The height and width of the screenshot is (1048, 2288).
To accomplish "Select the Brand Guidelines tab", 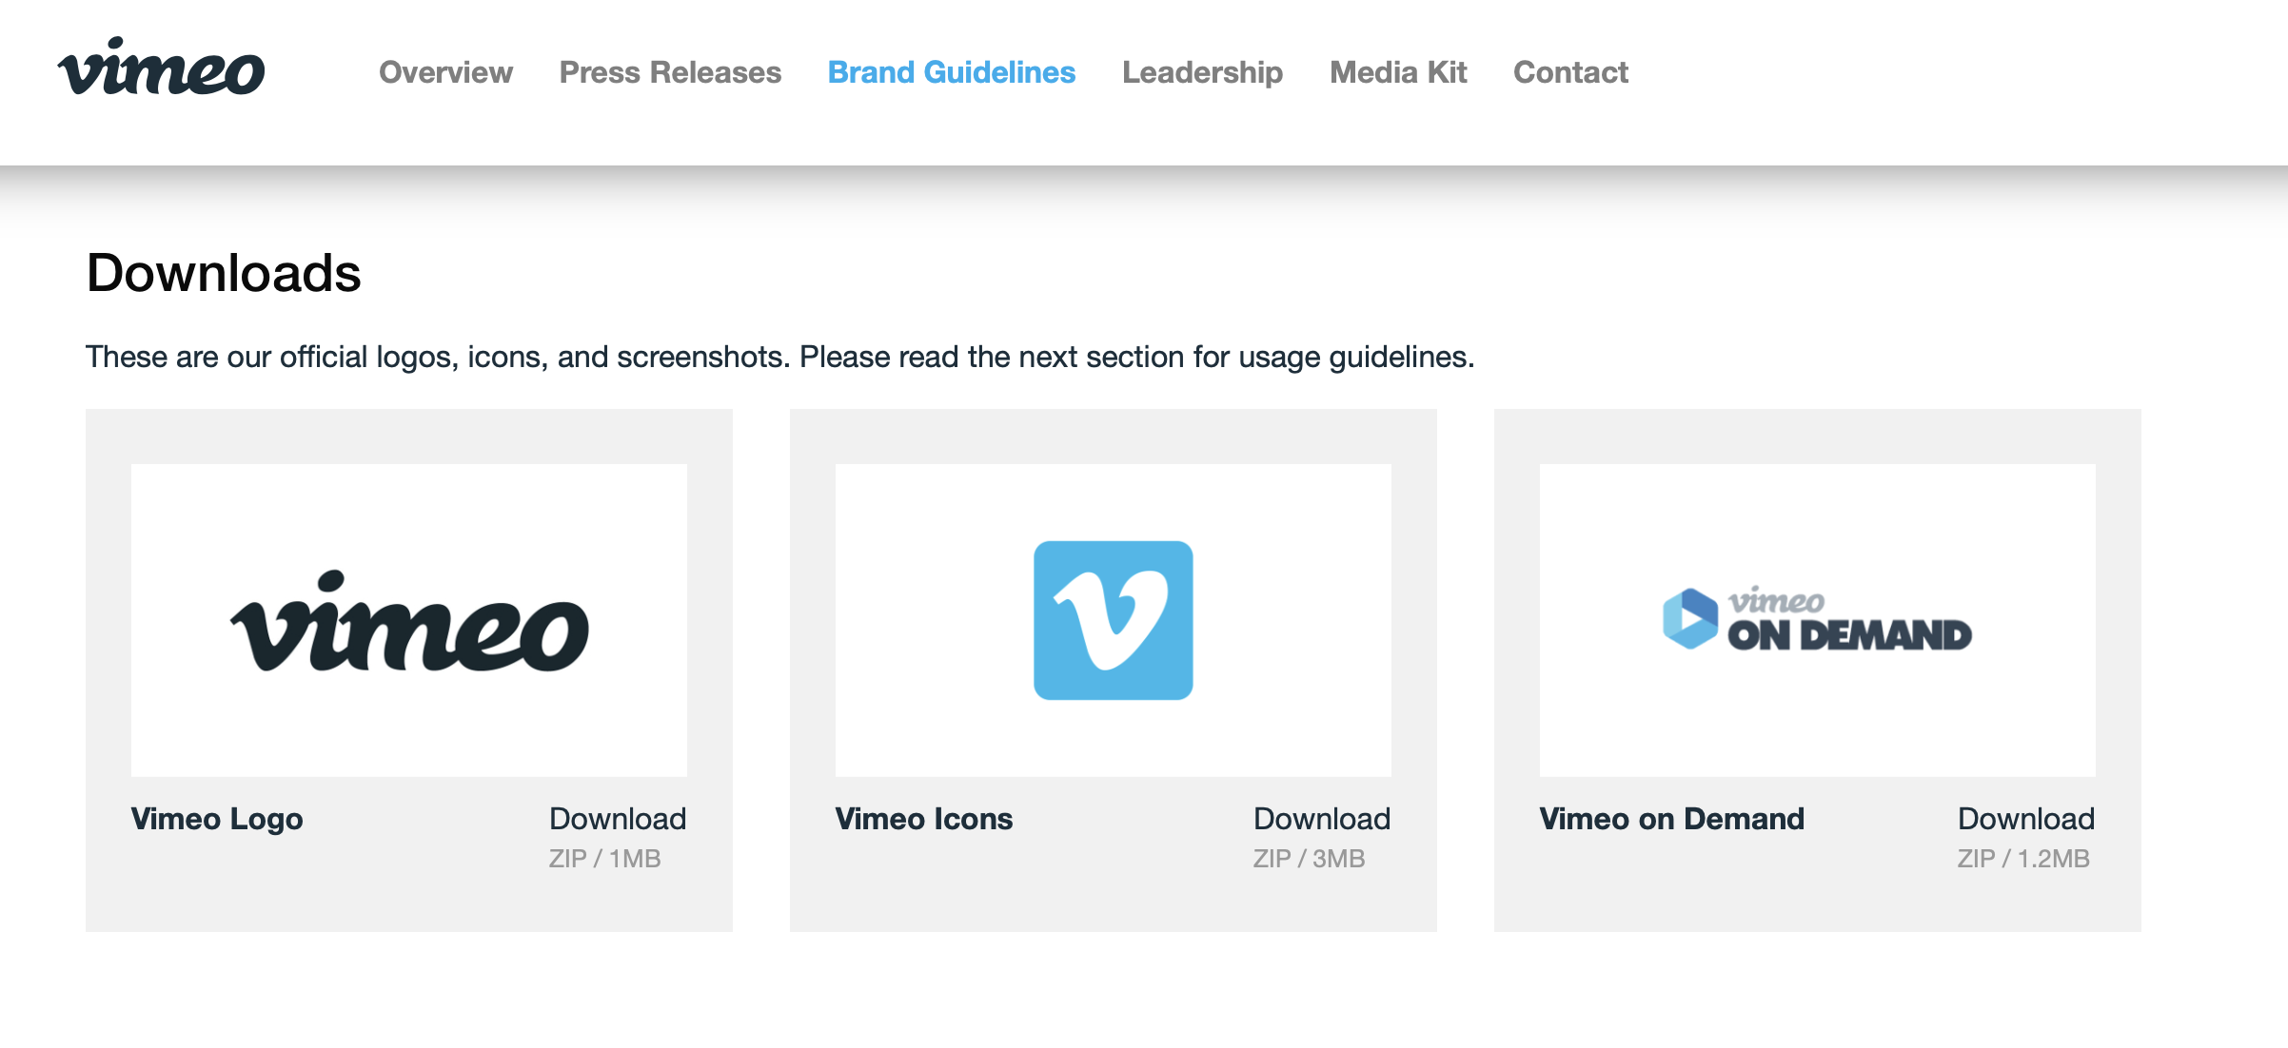I will (951, 72).
